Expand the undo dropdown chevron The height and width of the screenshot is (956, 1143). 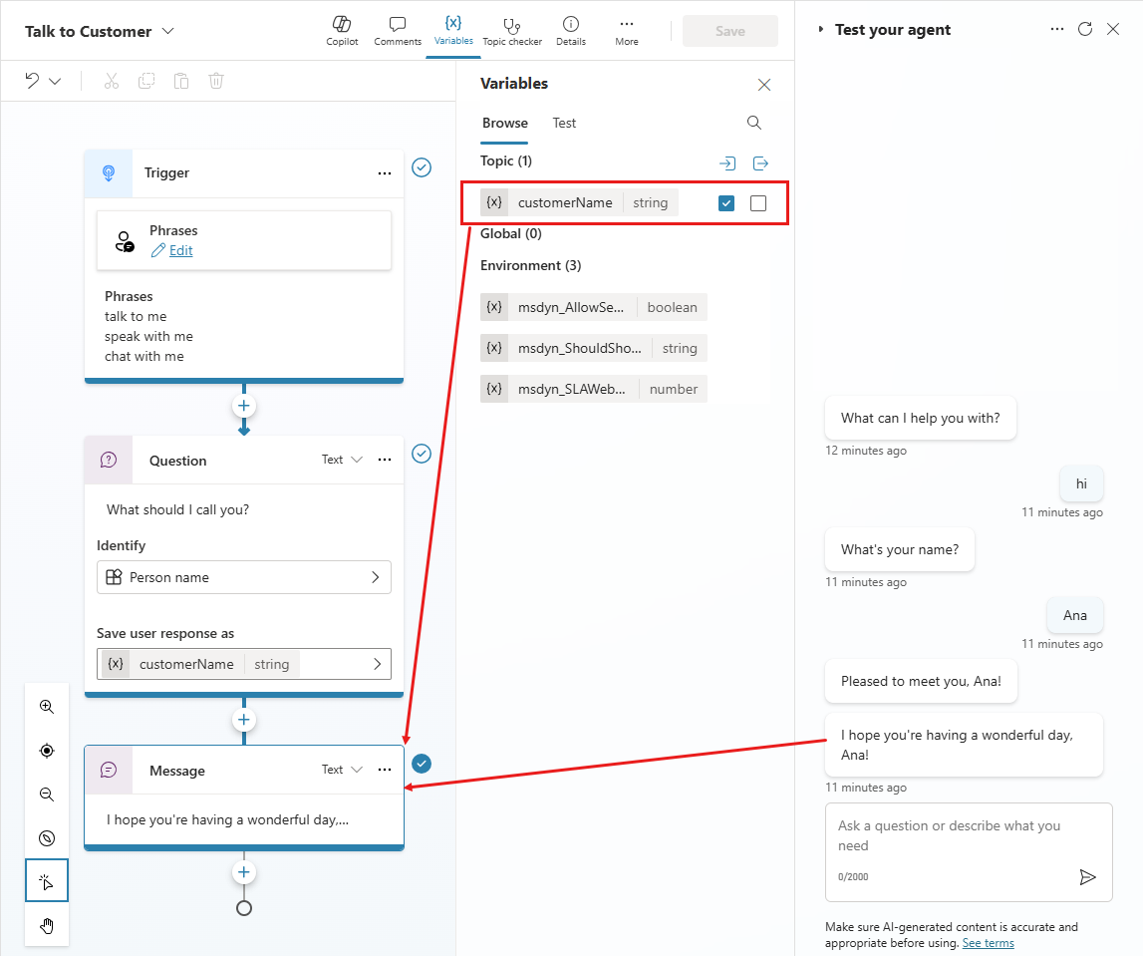click(55, 81)
